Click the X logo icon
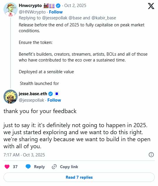Viewport: 158px width, 186px height. pyautogui.click(x=151, y=6)
